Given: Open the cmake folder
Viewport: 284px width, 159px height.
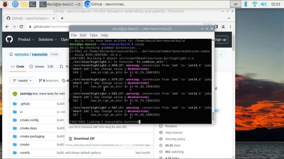Looking at the screenshot, I should pyautogui.click(x=25, y=144).
